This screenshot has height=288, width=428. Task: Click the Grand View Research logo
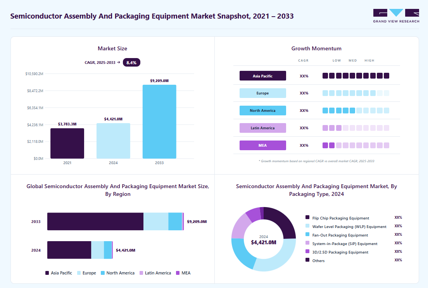click(396, 16)
